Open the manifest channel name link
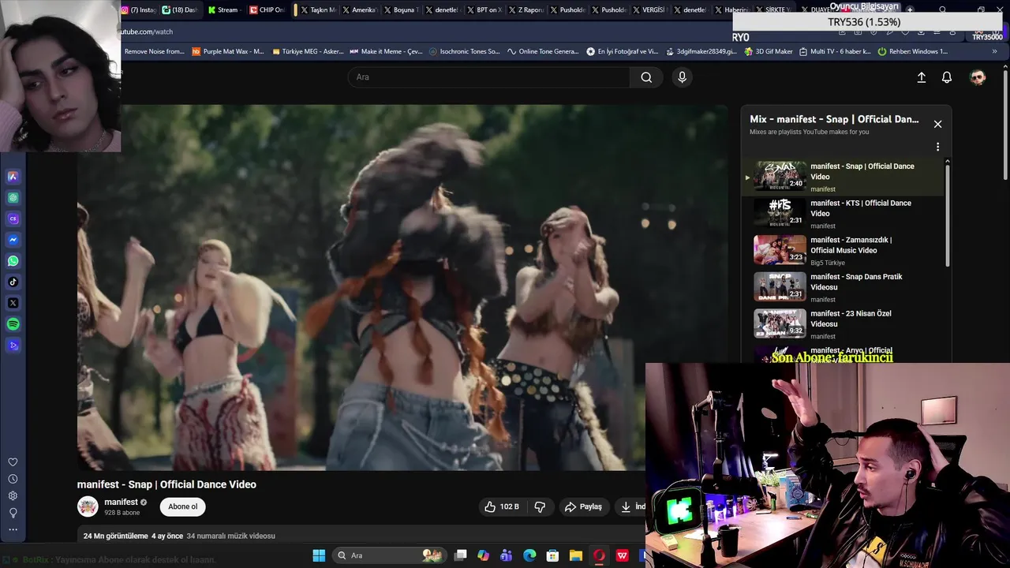Screen dimensions: 1010x568 point(121,502)
